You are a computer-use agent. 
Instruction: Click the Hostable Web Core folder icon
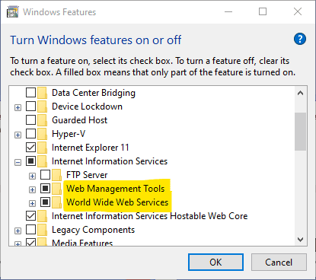click(43, 216)
